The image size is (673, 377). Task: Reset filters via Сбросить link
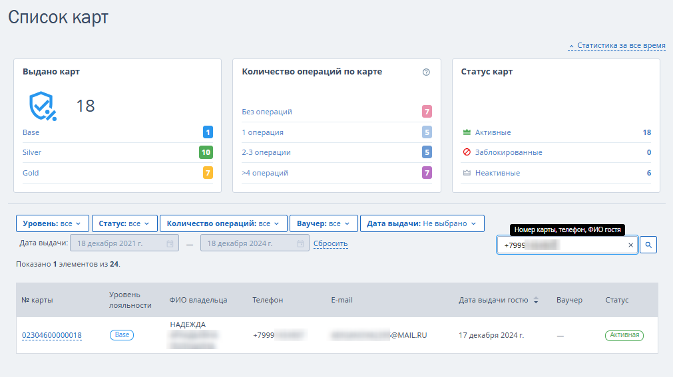(x=330, y=243)
